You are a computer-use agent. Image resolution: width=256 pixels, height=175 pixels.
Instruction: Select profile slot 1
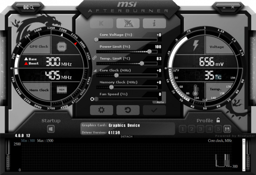coord(183,129)
